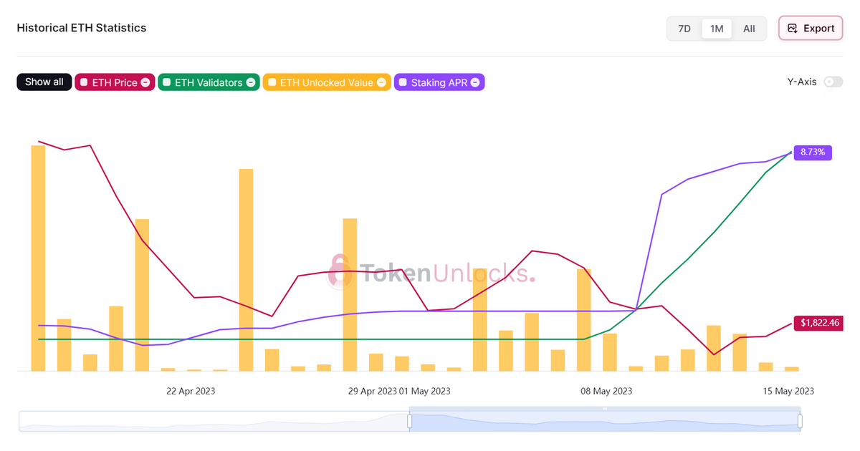Click the Export download icon

click(792, 29)
